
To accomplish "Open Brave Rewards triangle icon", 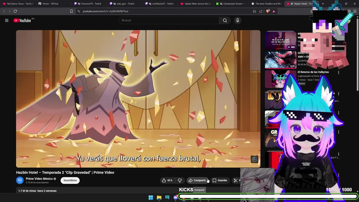I will coord(274,11).
